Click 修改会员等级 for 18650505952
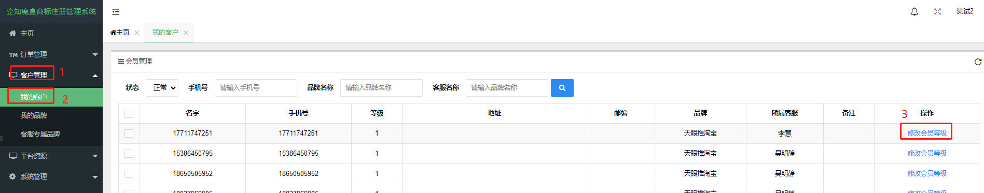 pyautogui.click(x=927, y=173)
